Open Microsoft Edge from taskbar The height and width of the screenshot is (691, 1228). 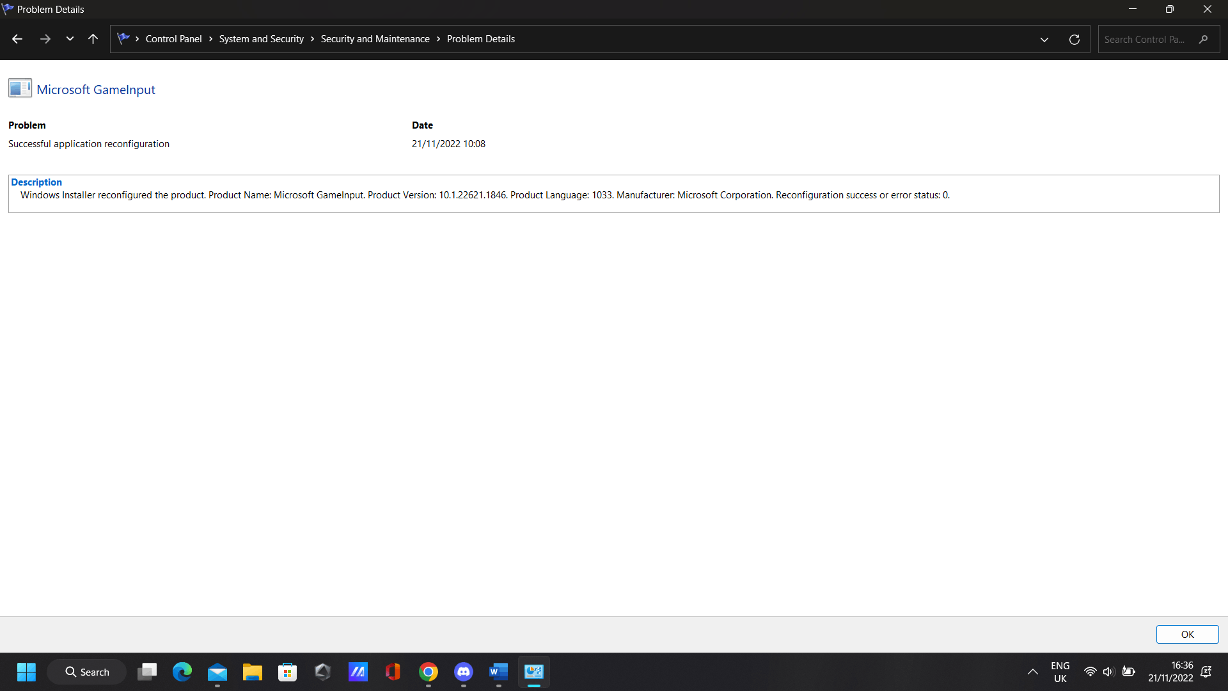[x=182, y=672]
